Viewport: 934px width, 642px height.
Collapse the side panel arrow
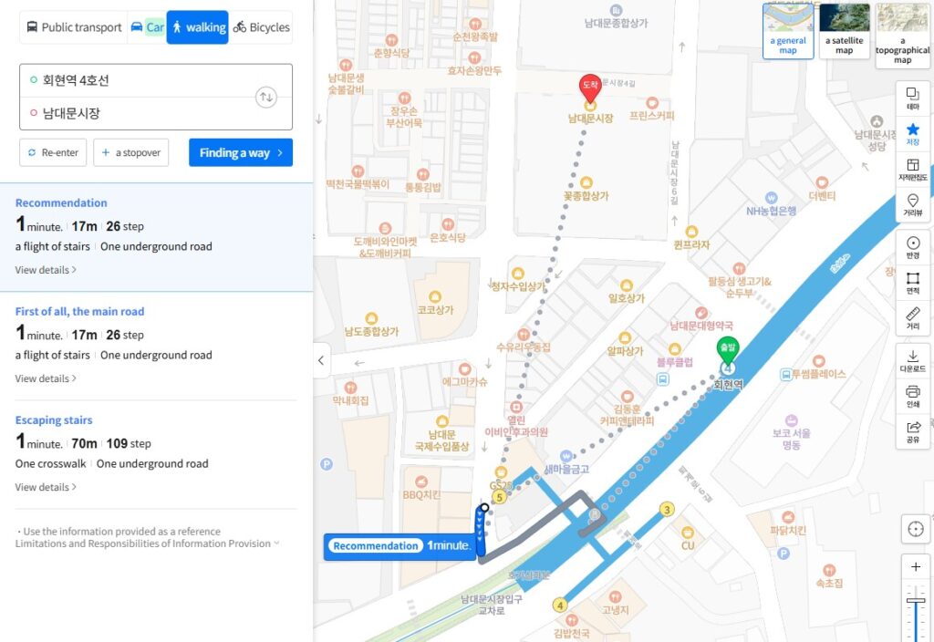click(x=322, y=360)
